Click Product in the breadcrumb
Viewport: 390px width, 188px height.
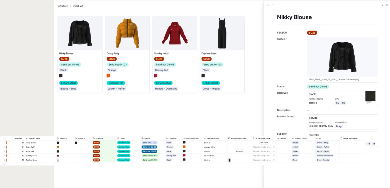[x=78, y=6]
